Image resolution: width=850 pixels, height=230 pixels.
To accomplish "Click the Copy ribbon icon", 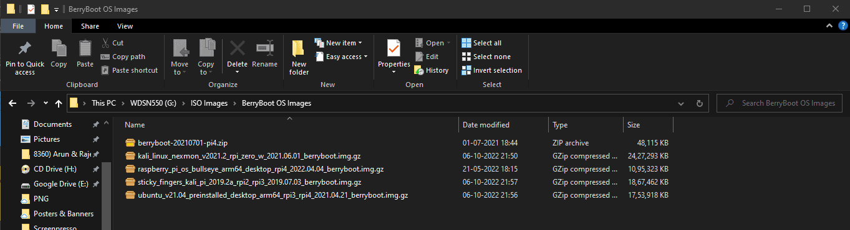I will point(59,48).
